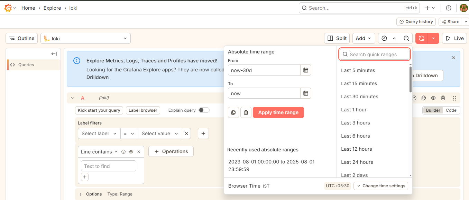Switch query editor to Code mode
469x200 pixels.
pyautogui.click(x=451, y=110)
